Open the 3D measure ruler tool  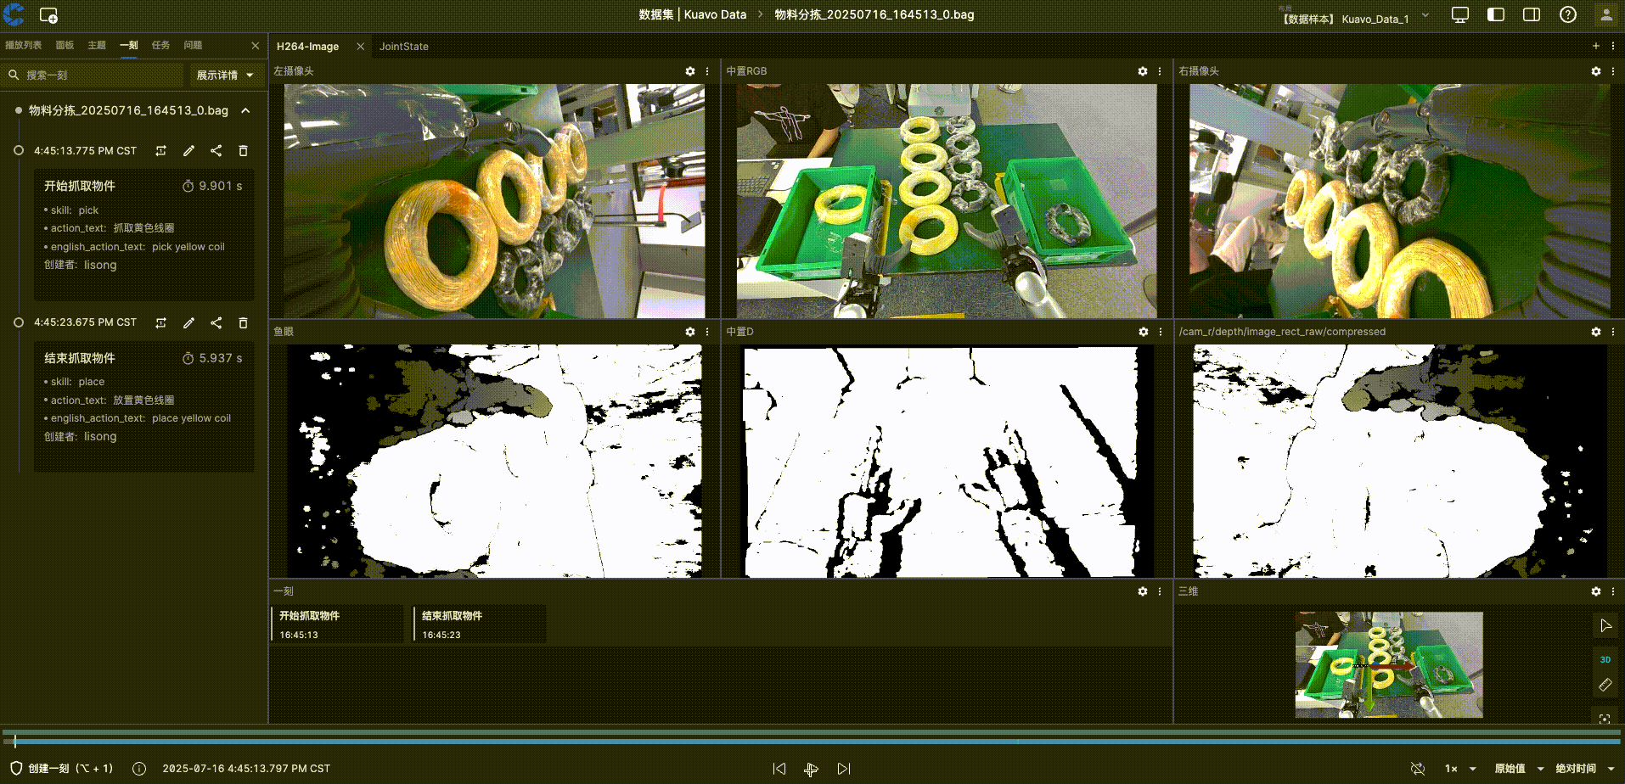click(1605, 685)
